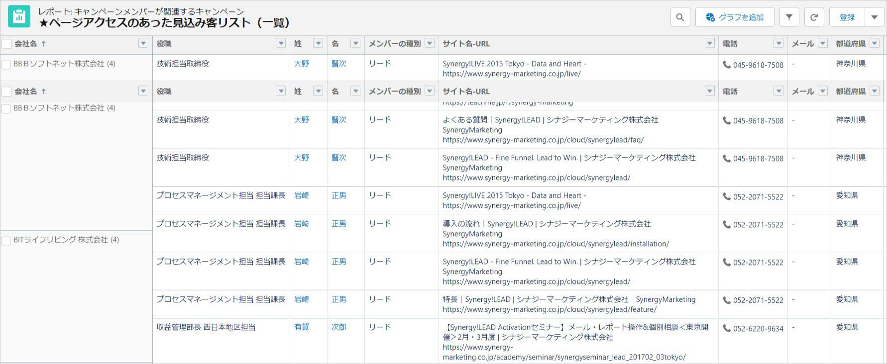Click phone icon in 岩崎 Fine Funnel row
The width and height of the screenshot is (887, 364).
[727, 262]
